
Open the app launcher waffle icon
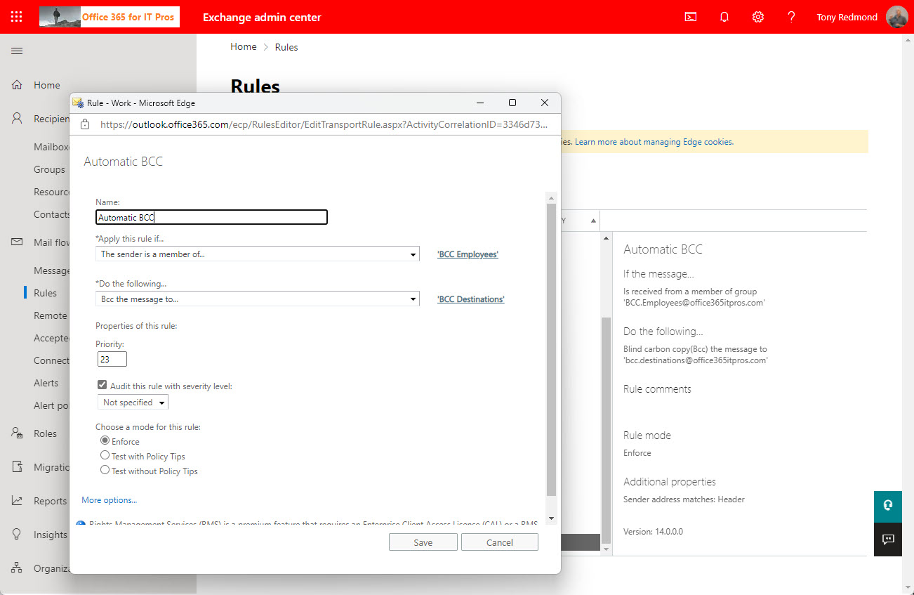click(17, 17)
